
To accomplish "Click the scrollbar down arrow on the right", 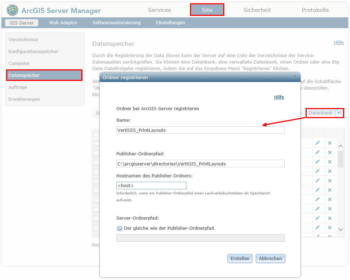I will coord(340,229).
